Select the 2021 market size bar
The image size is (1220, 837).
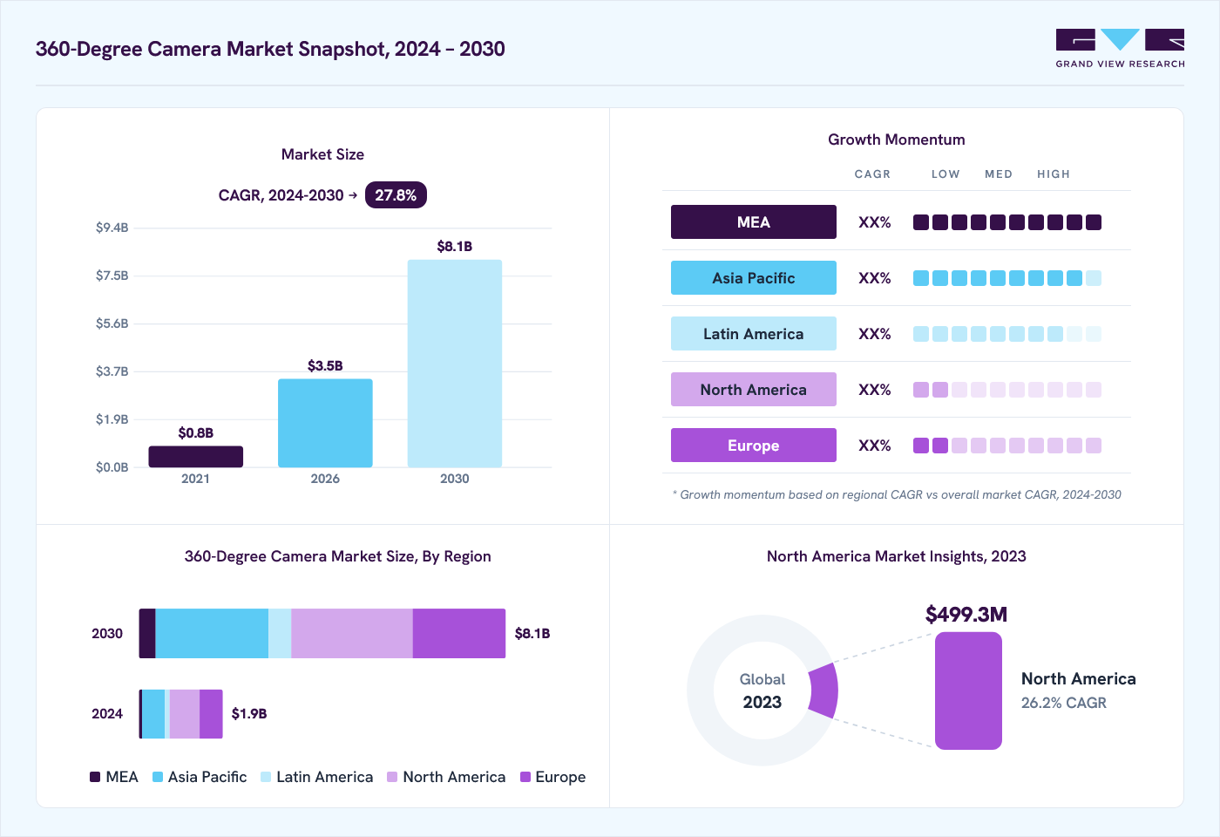click(x=196, y=457)
